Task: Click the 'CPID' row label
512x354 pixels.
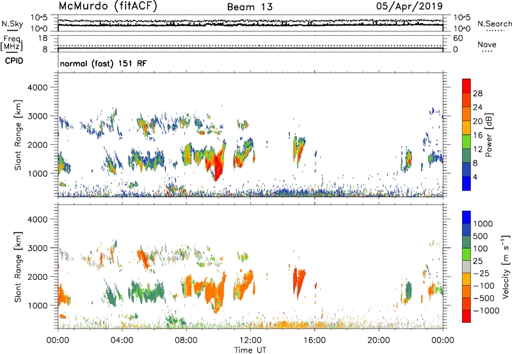Action: tap(14, 61)
